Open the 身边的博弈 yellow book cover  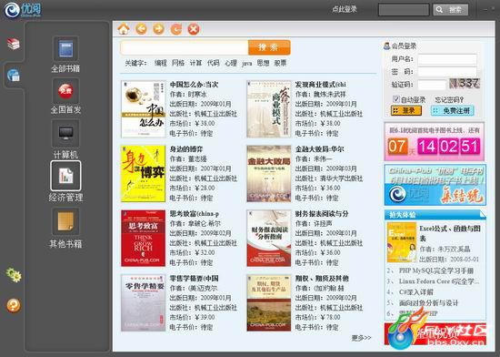pos(143,174)
